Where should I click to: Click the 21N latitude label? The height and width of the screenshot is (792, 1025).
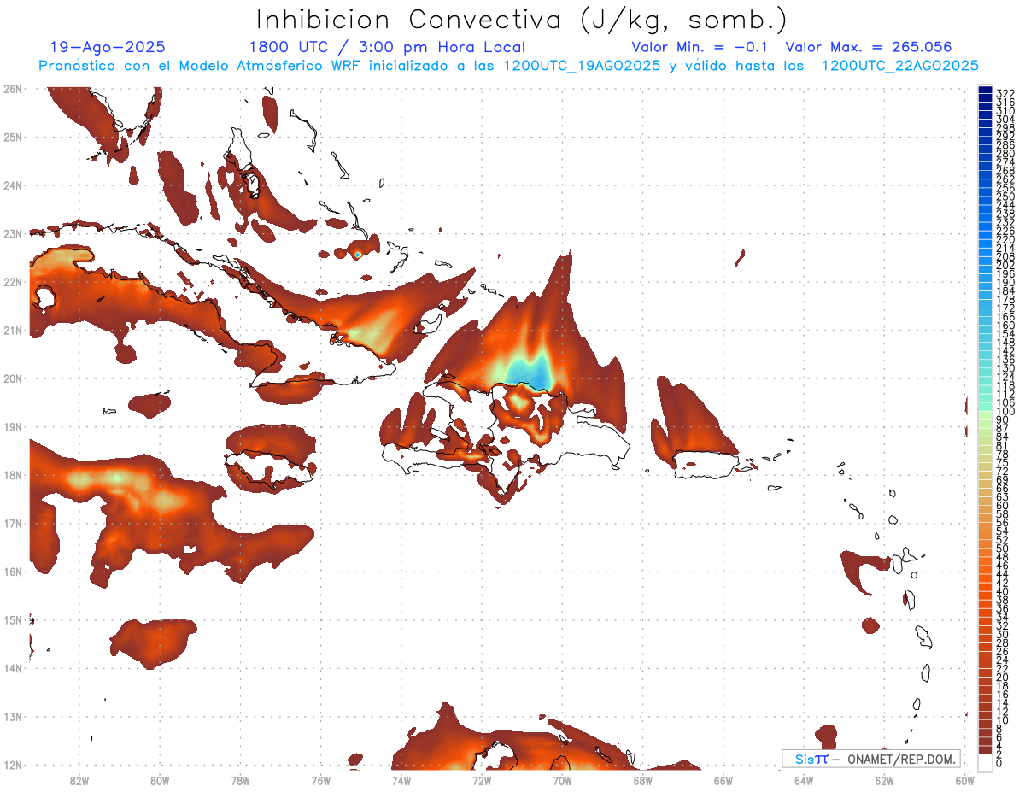[x=12, y=330]
